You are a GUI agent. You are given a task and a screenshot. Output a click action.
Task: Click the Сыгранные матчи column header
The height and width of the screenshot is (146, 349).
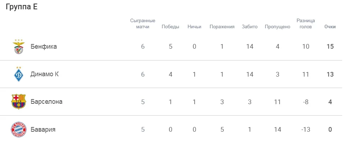tap(143, 24)
